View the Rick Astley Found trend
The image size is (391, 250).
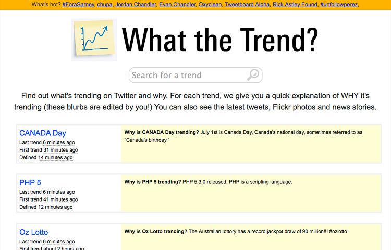coord(295,5)
